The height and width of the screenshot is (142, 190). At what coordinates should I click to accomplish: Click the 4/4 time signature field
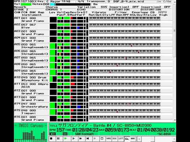click(x=81, y=1)
